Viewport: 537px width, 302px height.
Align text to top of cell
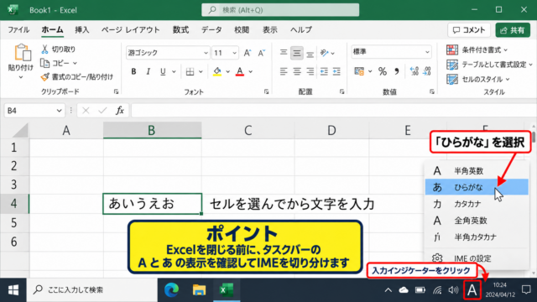[284, 53]
